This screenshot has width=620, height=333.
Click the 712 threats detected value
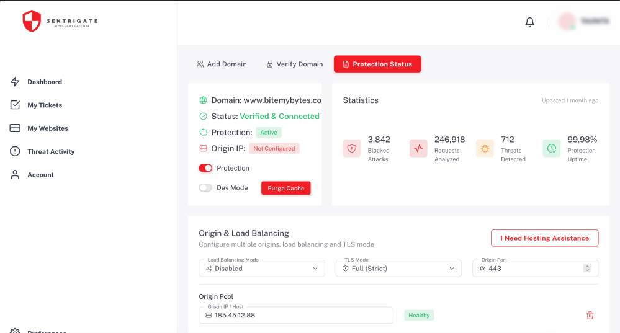point(507,140)
